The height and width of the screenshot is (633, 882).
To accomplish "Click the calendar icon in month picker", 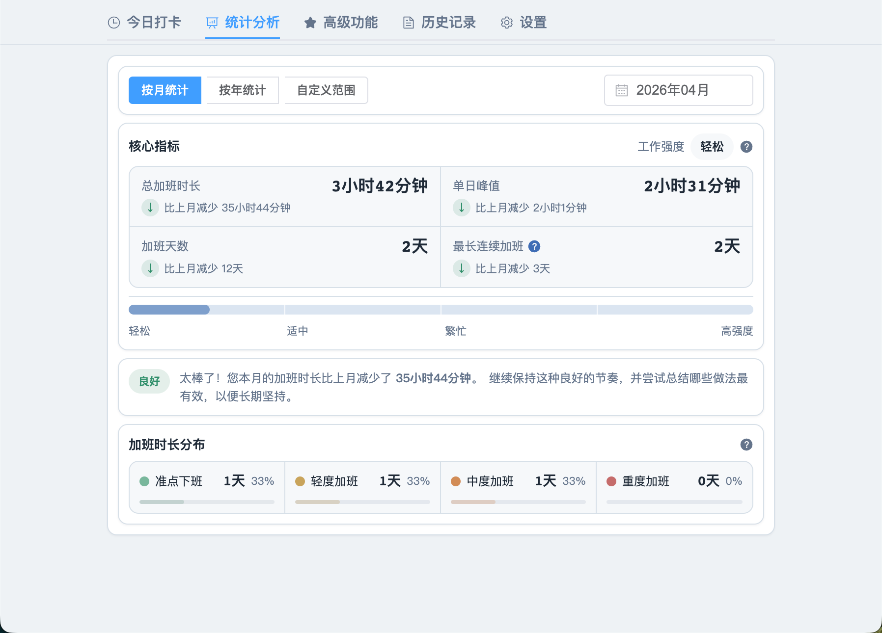I will click(622, 90).
